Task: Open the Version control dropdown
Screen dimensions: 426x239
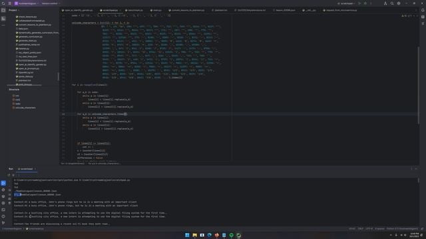Action: (51, 3)
